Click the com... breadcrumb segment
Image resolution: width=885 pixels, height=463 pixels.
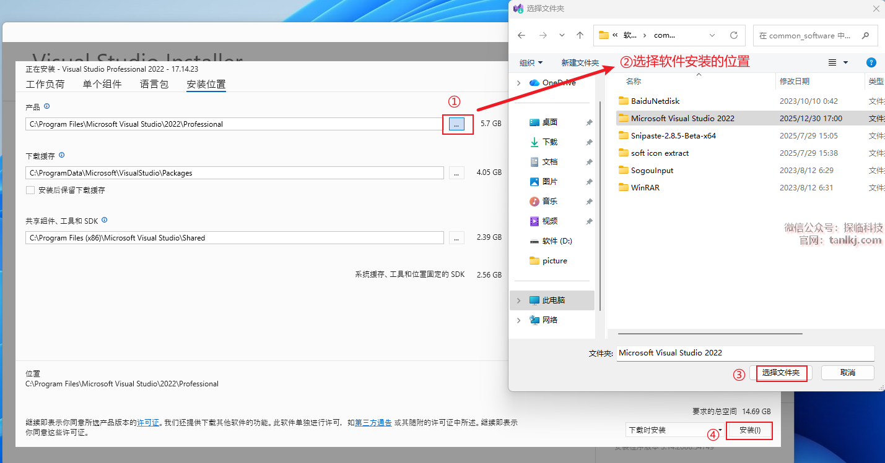pos(665,35)
